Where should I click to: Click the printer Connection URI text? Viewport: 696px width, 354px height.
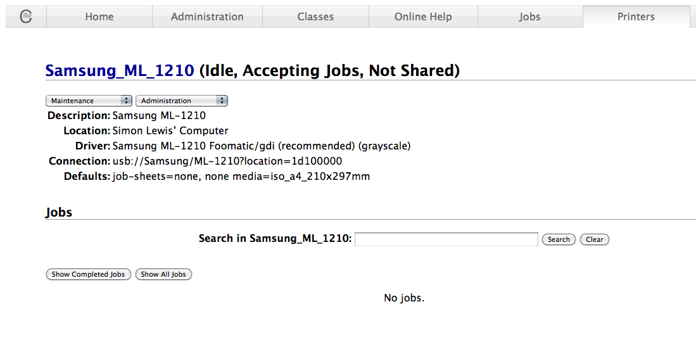[x=227, y=161]
